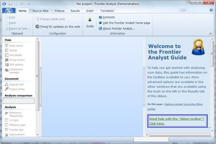Click the Analysis section header in sidebar

(x=10, y=107)
